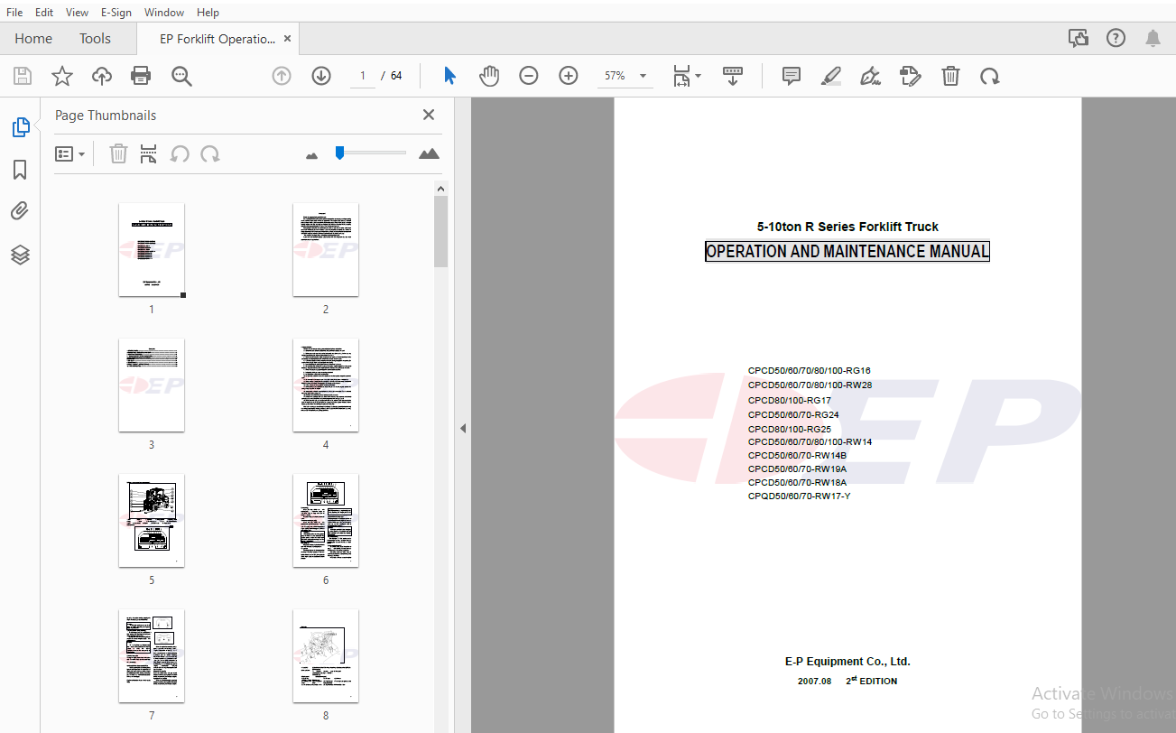Enlarge thumbnail size with large mountain icon
The width and height of the screenshot is (1176, 733).
pyautogui.click(x=430, y=153)
